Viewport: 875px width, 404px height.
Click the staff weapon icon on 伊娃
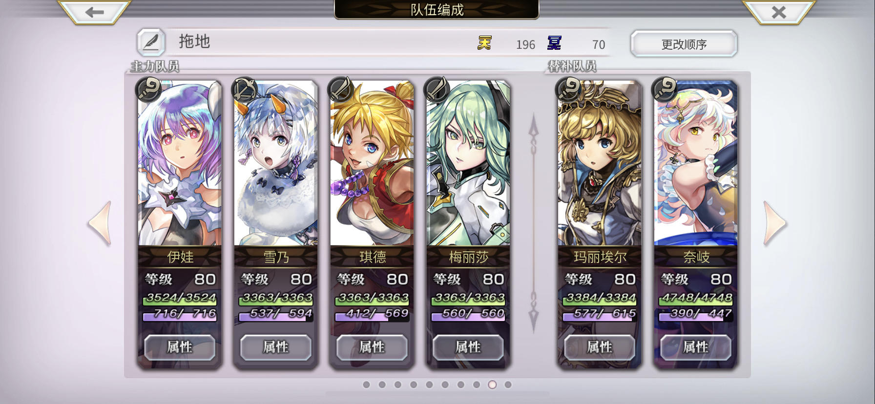(x=148, y=89)
